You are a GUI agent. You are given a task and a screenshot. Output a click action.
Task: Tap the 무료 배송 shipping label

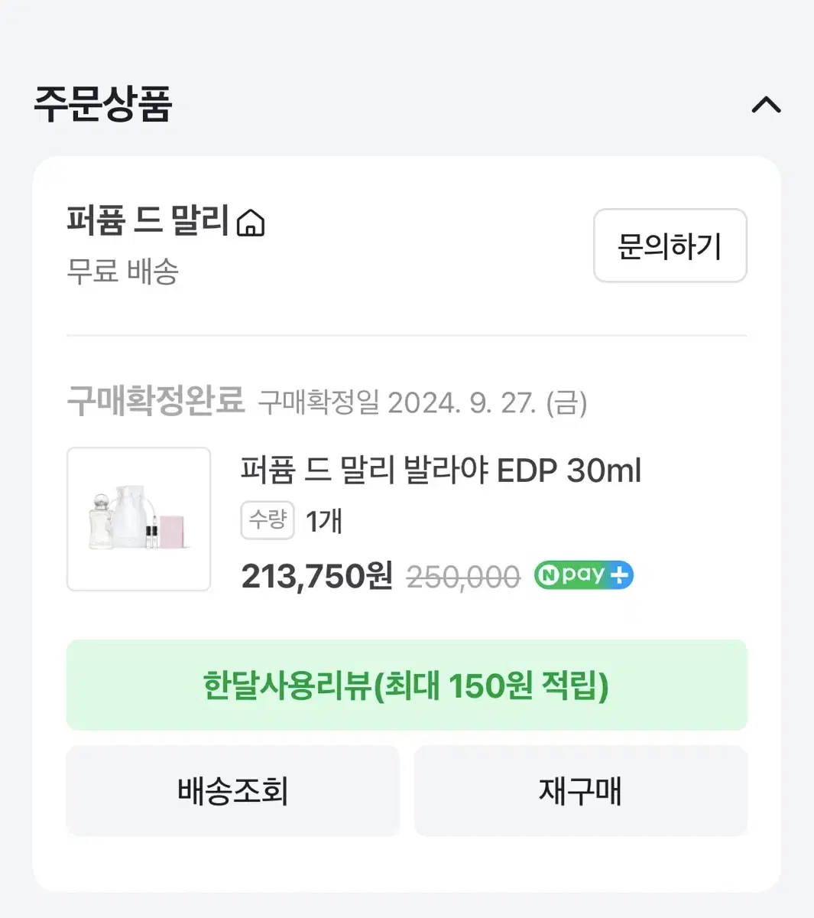[x=123, y=271]
